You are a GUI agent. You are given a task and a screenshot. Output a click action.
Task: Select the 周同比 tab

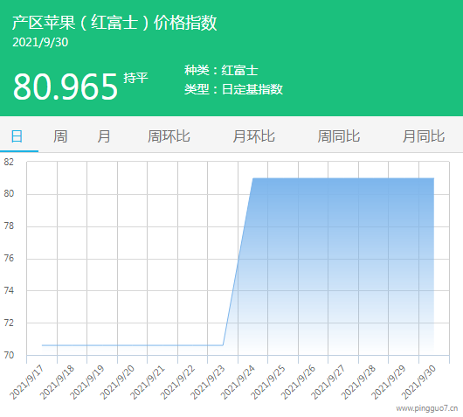click(339, 136)
